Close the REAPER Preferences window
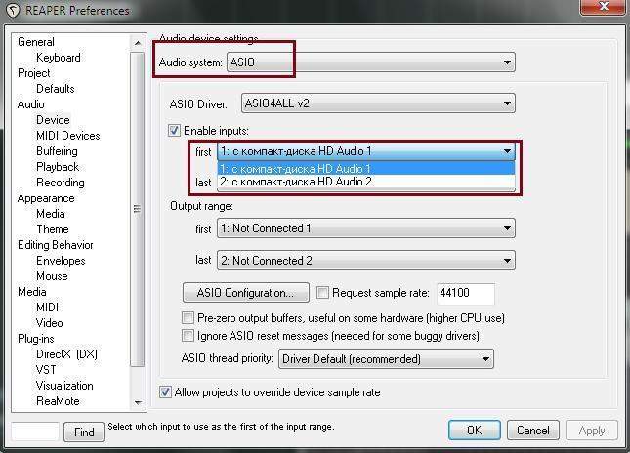 point(604,7)
